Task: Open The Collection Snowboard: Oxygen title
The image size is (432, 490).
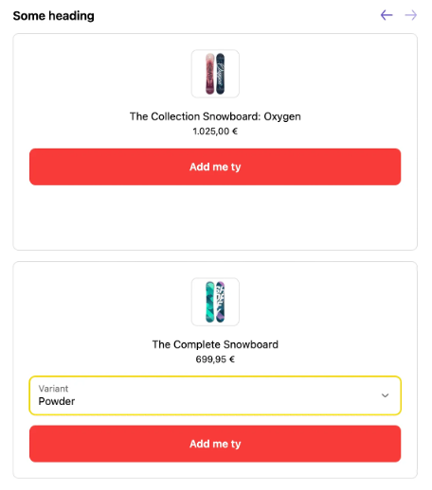Action: (x=215, y=116)
